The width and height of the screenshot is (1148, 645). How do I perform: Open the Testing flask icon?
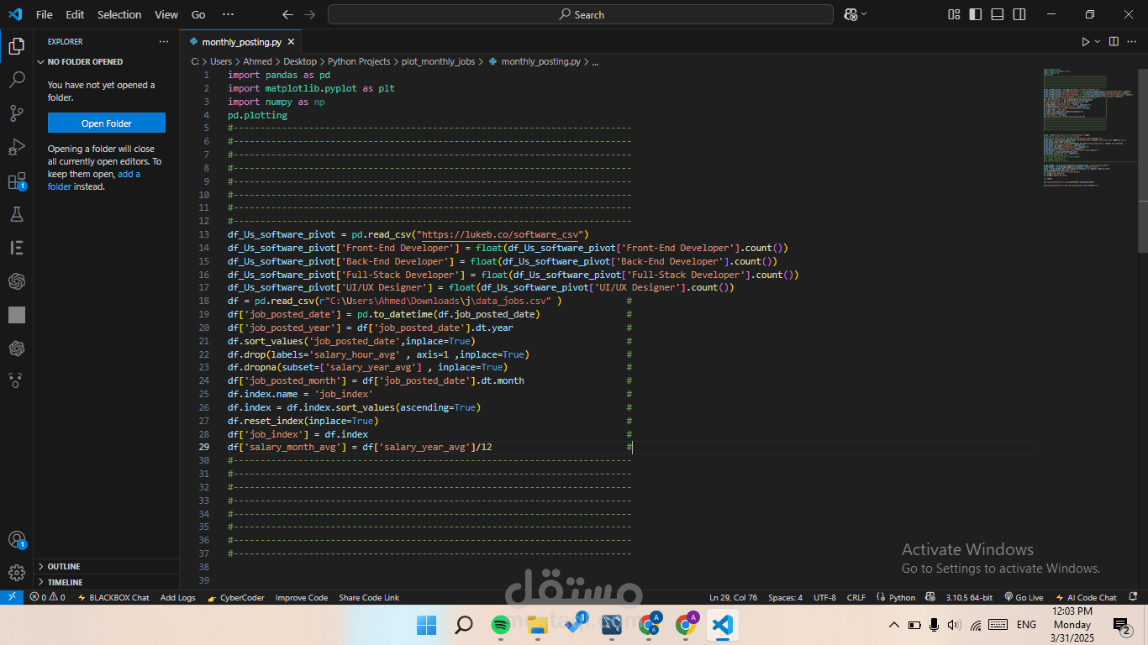click(x=17, y=215)
